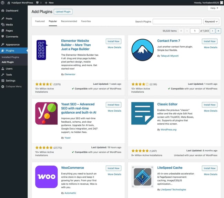This screenshot has height=198, width=224.
Task: Click the WooCommerce plugin logo
Action: (46, 177)
